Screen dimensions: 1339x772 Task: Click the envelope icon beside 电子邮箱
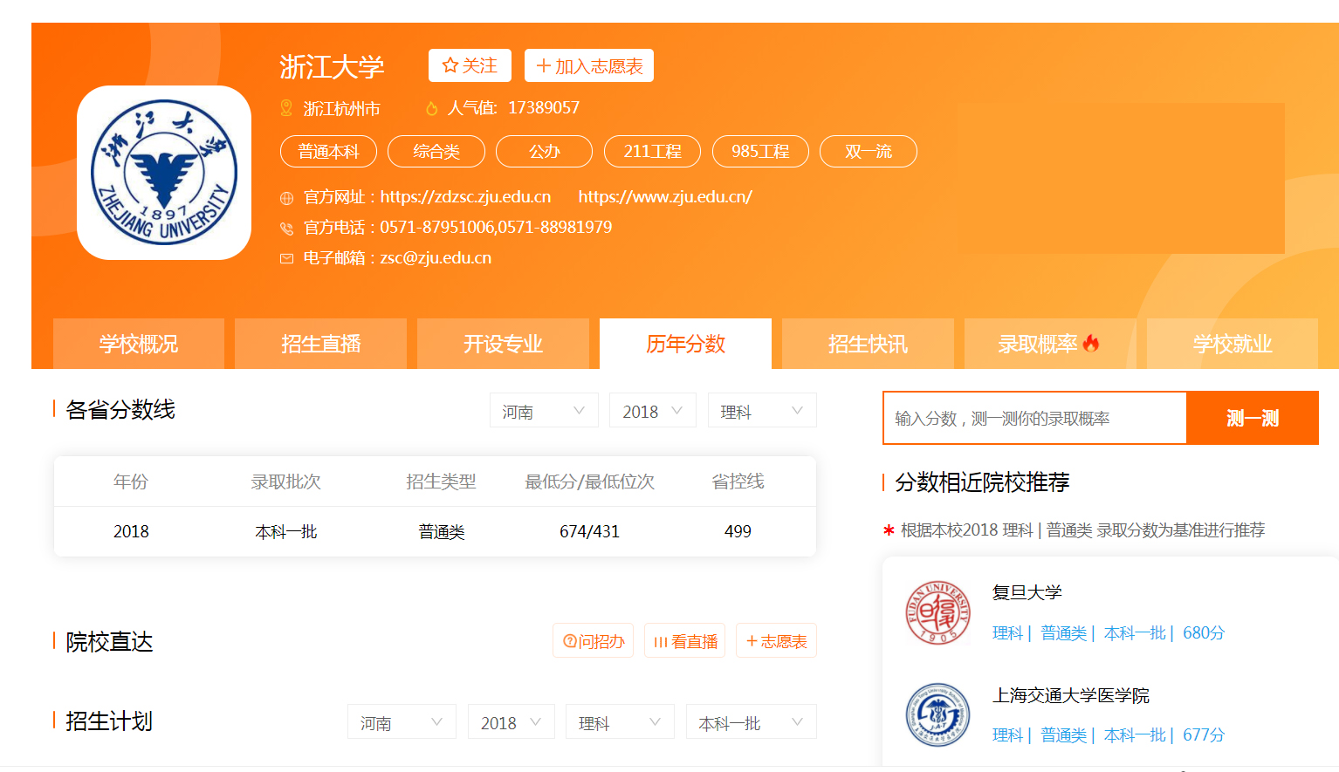coord(286,258)
